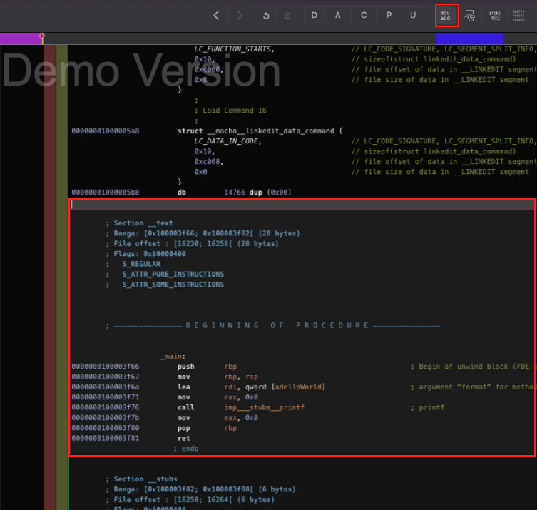Image resolution: width=537 pixels, height=510 pixels.
Task: Click the purple segment in navigation bar
Action: tap(20, 39)
